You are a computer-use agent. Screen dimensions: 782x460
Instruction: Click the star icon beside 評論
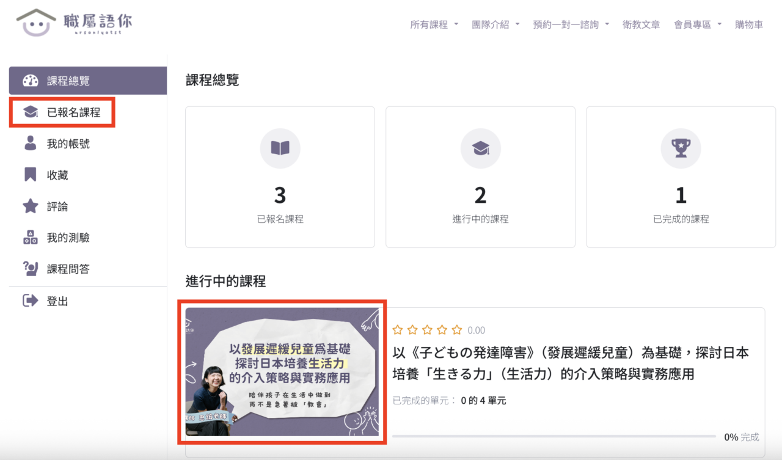[x=30, y=206]
